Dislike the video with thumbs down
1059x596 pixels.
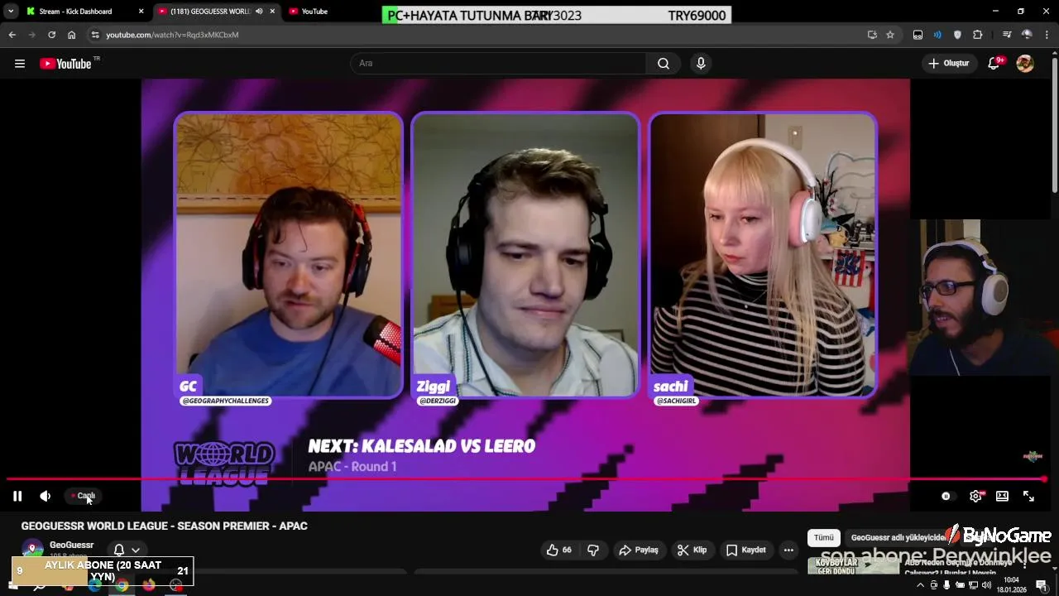[x=593, y=550]
